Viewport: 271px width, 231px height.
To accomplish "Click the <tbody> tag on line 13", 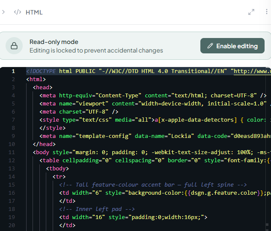I will click(x=57, y=168).
